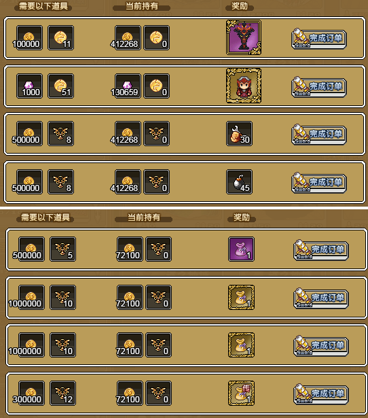Click the top 奖励 column header
The width and height of the screenshot is (368, 418).
click(240, 6)
